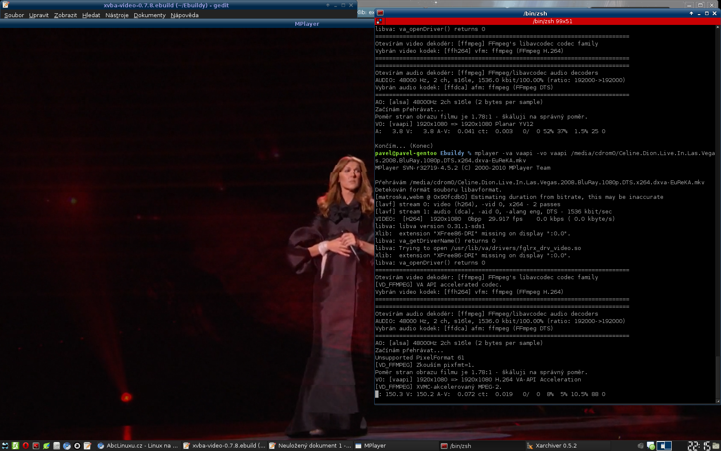The height and width of the screenshot is (451, 721).
Task: Open the Dokumenty menu in gedit
Action: coord(149,15)
